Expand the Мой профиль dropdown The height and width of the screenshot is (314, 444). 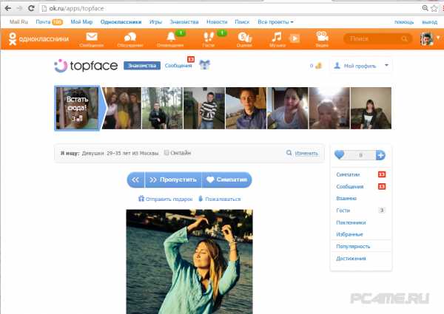[360, 66]
